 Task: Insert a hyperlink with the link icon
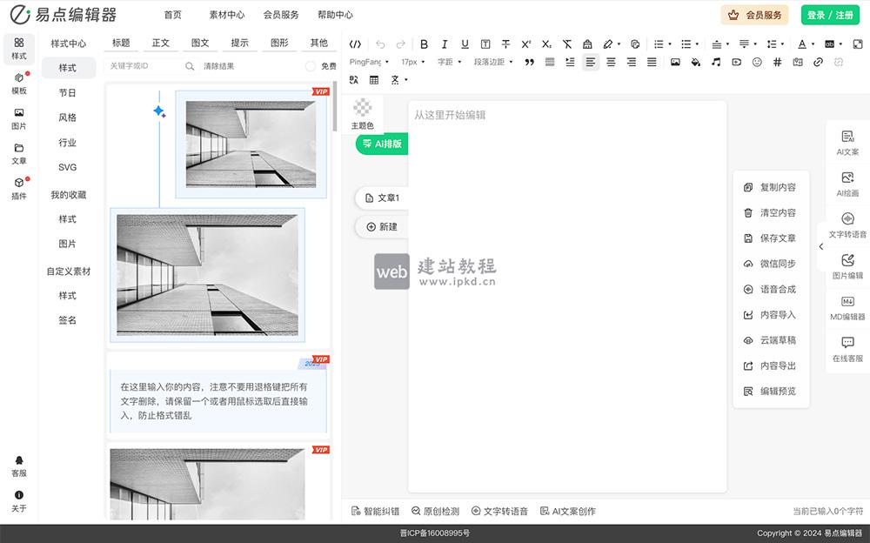click(x=819, y=63)
